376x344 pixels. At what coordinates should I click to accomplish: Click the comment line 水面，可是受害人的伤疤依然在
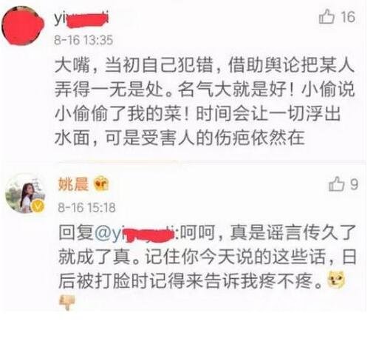[x=180, y=138]
